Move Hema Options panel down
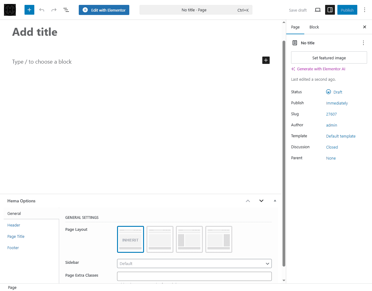 (261, 201)
